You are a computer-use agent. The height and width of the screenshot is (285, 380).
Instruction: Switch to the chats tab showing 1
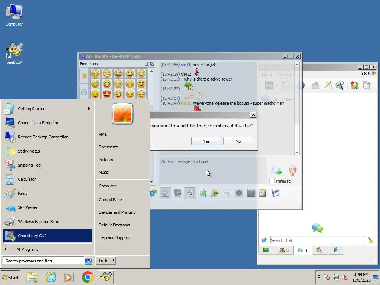302,250
